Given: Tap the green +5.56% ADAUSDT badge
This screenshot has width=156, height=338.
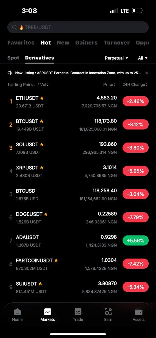Looking at the screenshot, I should (x=135, y=241).
